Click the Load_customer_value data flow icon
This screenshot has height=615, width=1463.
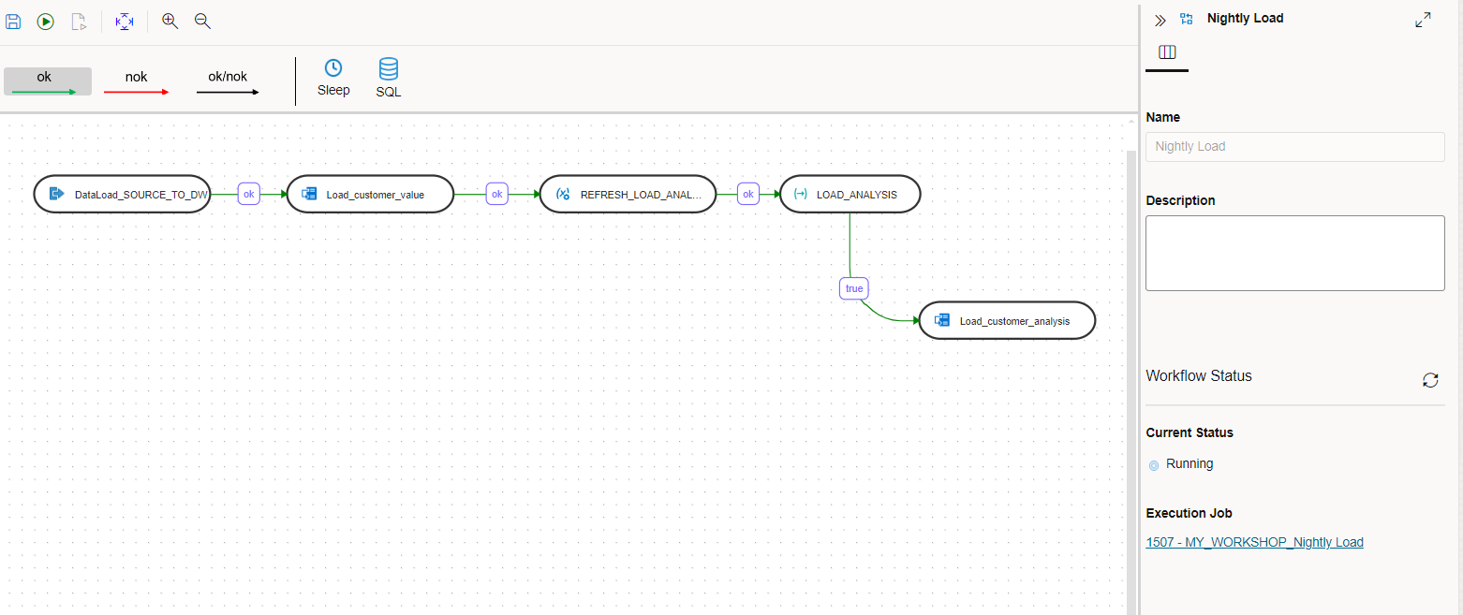tap(309, 194)
